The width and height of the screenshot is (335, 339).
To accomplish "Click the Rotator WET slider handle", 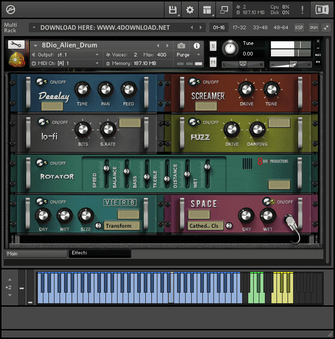I will point(207,167).
